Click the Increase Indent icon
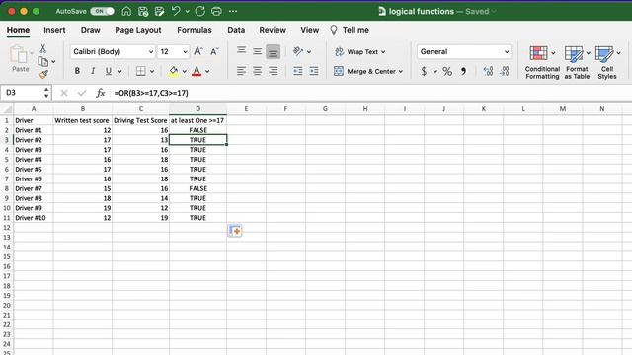This screenshot has width=632, height=355. click(x=314, y=71)
